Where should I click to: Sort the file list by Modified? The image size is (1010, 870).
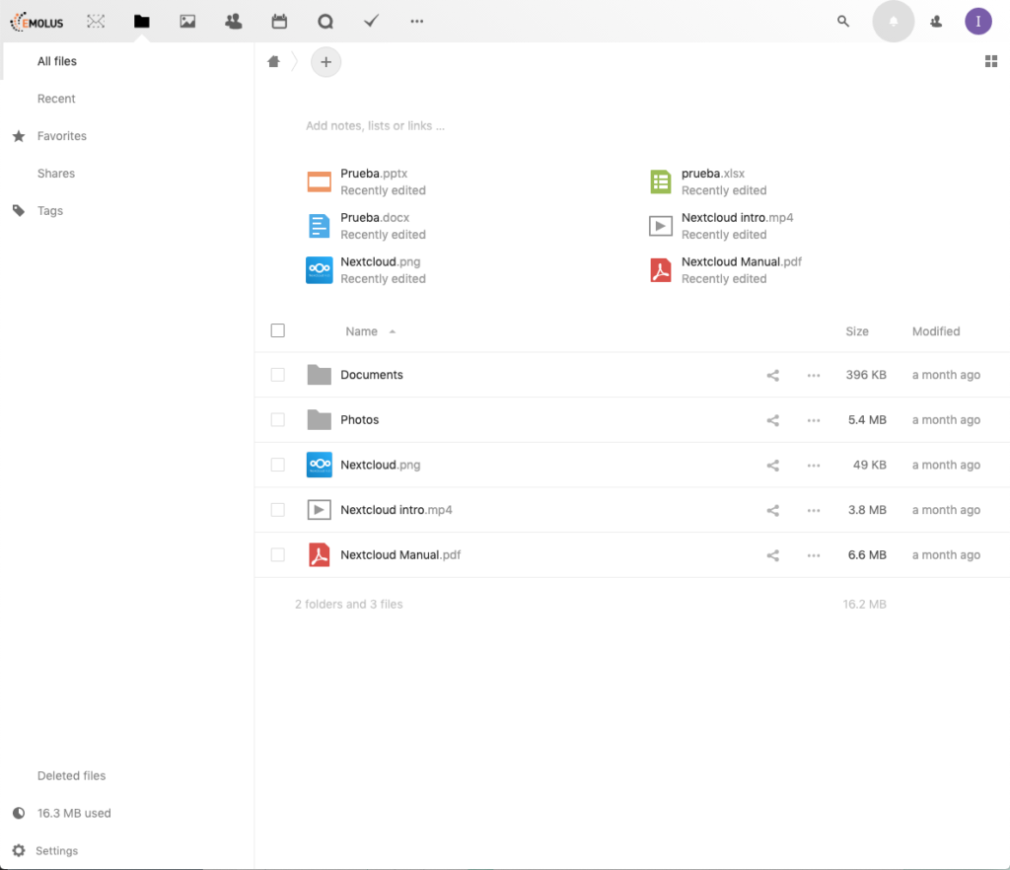(935, 331)
